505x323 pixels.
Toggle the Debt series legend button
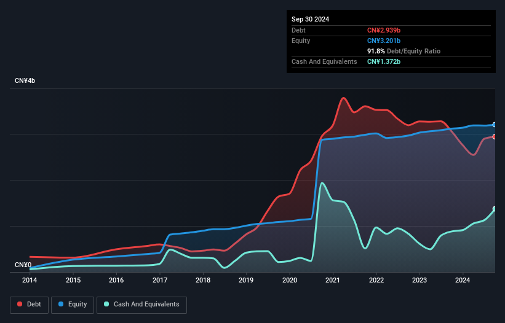(30, 305)
